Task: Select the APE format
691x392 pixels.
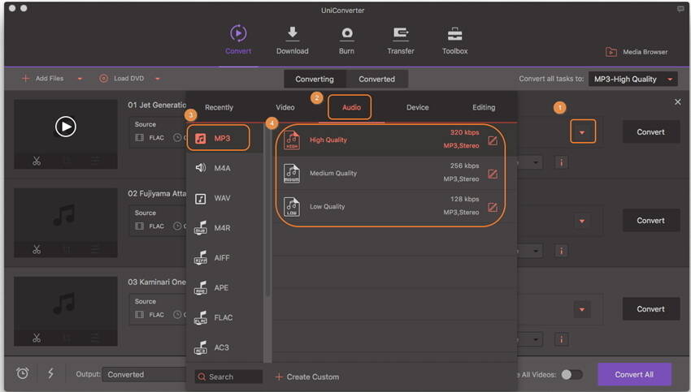Action: (224, 288)
